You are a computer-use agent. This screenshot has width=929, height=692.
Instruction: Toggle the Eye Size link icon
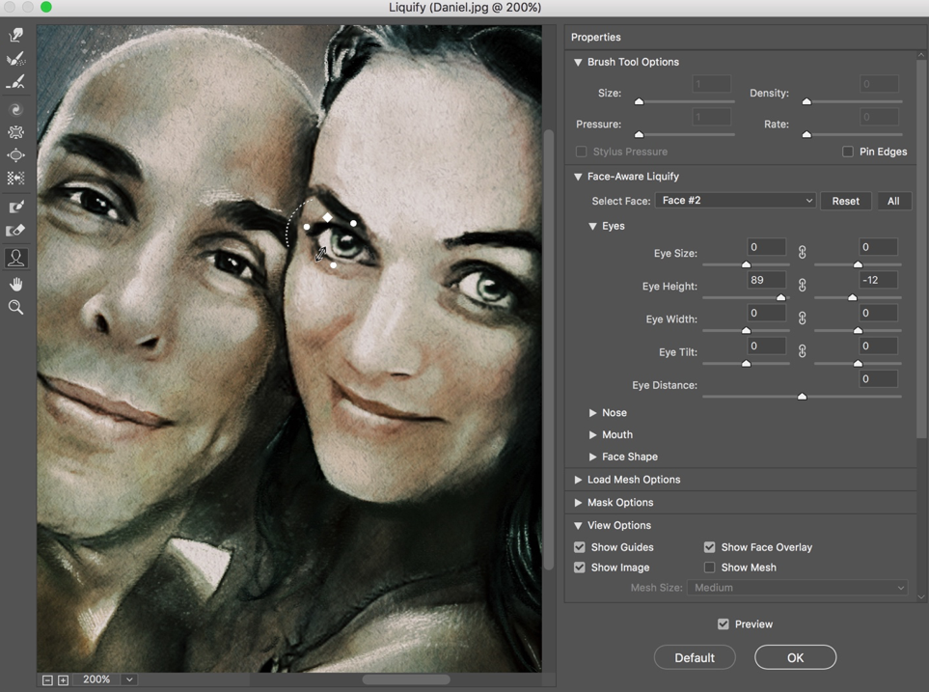802,253
